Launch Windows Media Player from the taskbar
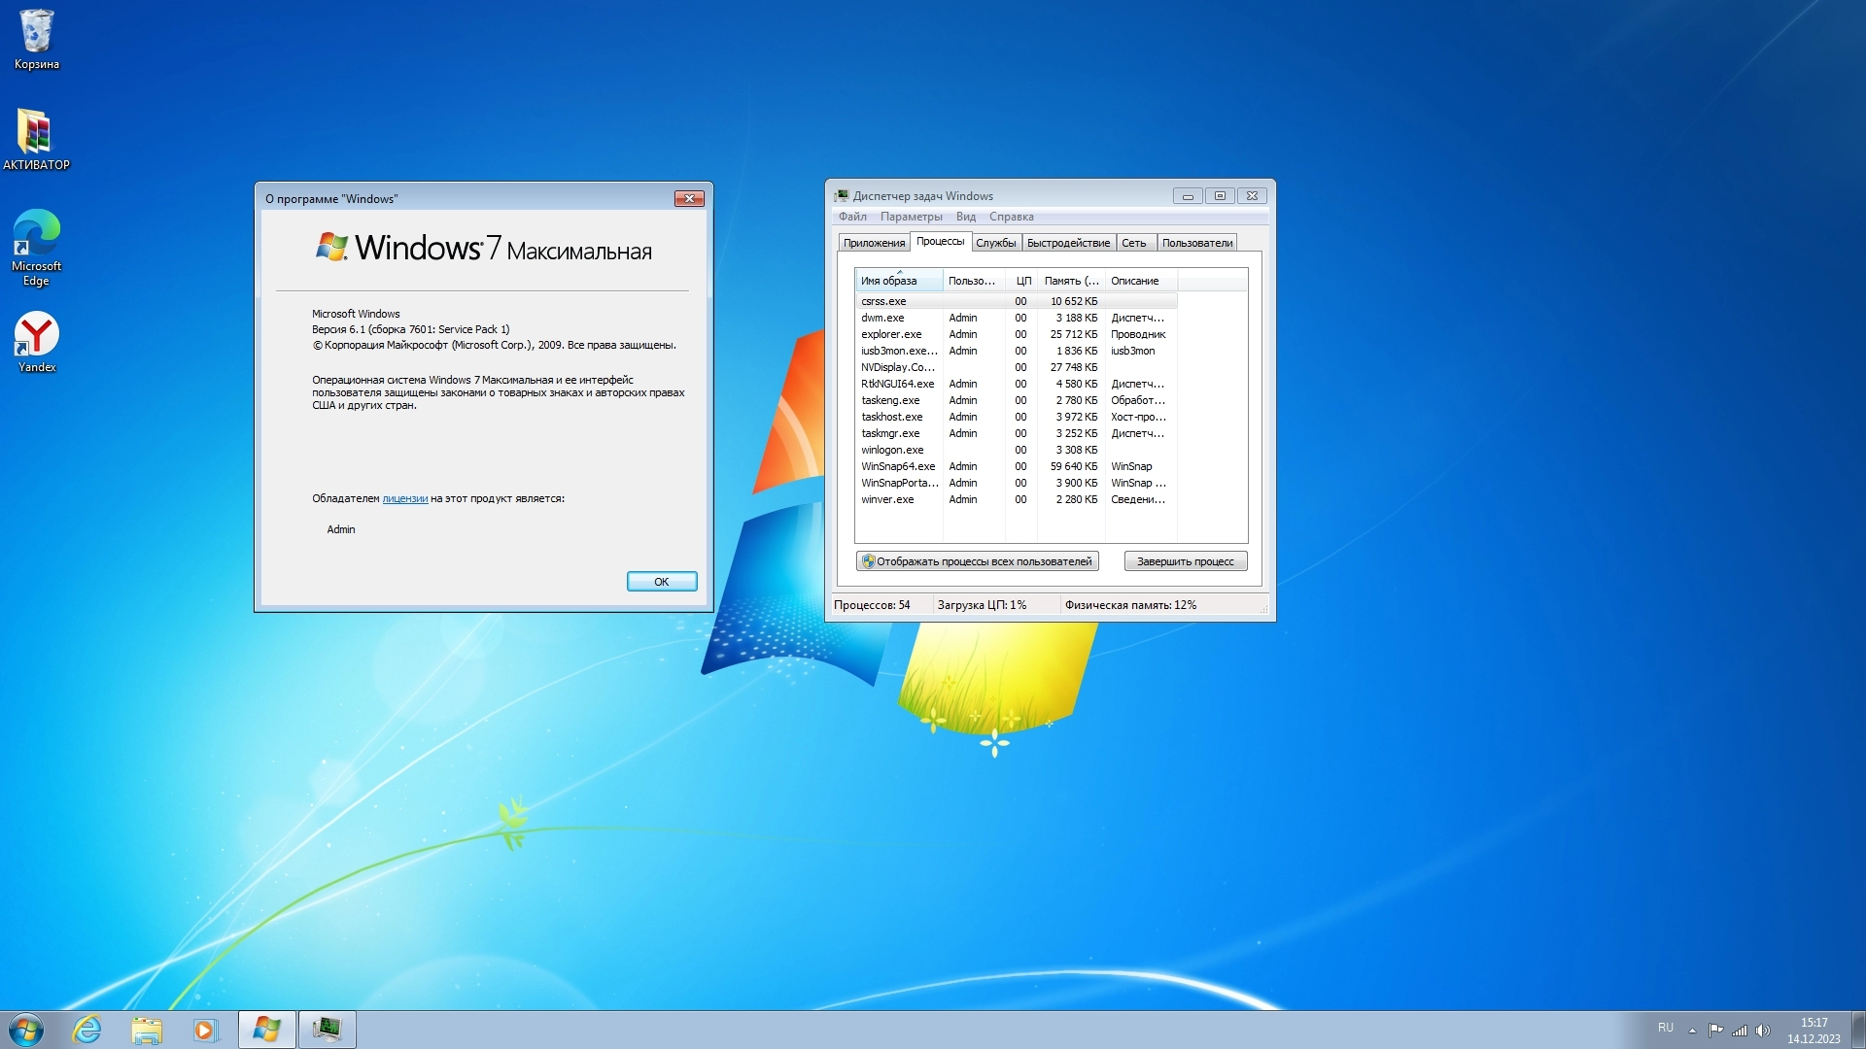This screenshot has height=1049, width=1866. [x=205, y=1030]
